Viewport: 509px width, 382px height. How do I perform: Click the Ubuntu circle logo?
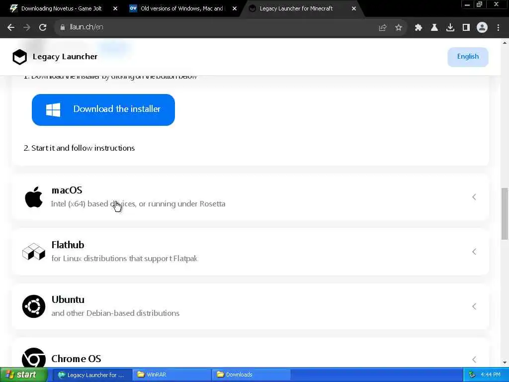[x=33, y=306]
